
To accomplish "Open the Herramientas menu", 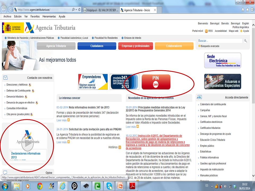I will pyautogui.click(x=49, y=16).
